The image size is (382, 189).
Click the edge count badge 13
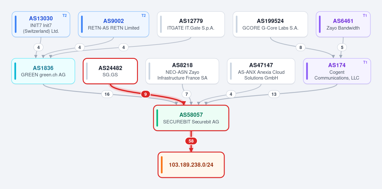coord(274,94)
